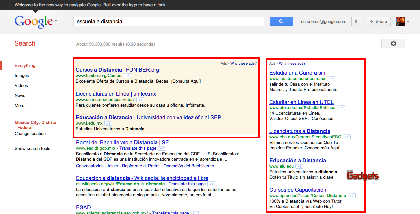Click the ocisneros@google.com account email
This screenshot has height=214, width=420.
[x=323, y=22]
